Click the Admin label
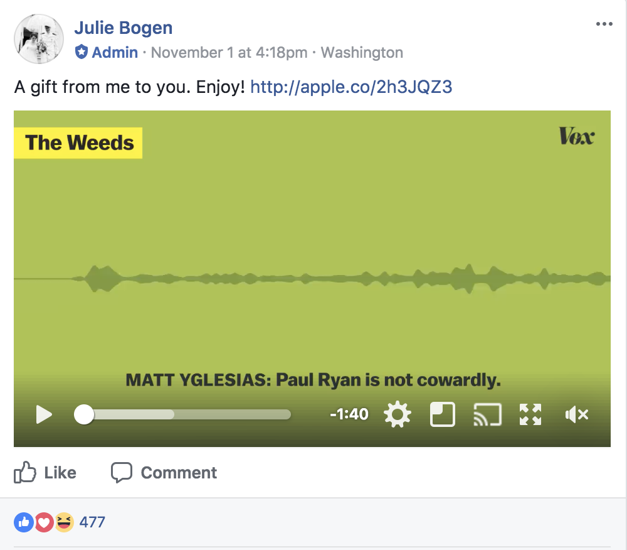 pos(115,53)
